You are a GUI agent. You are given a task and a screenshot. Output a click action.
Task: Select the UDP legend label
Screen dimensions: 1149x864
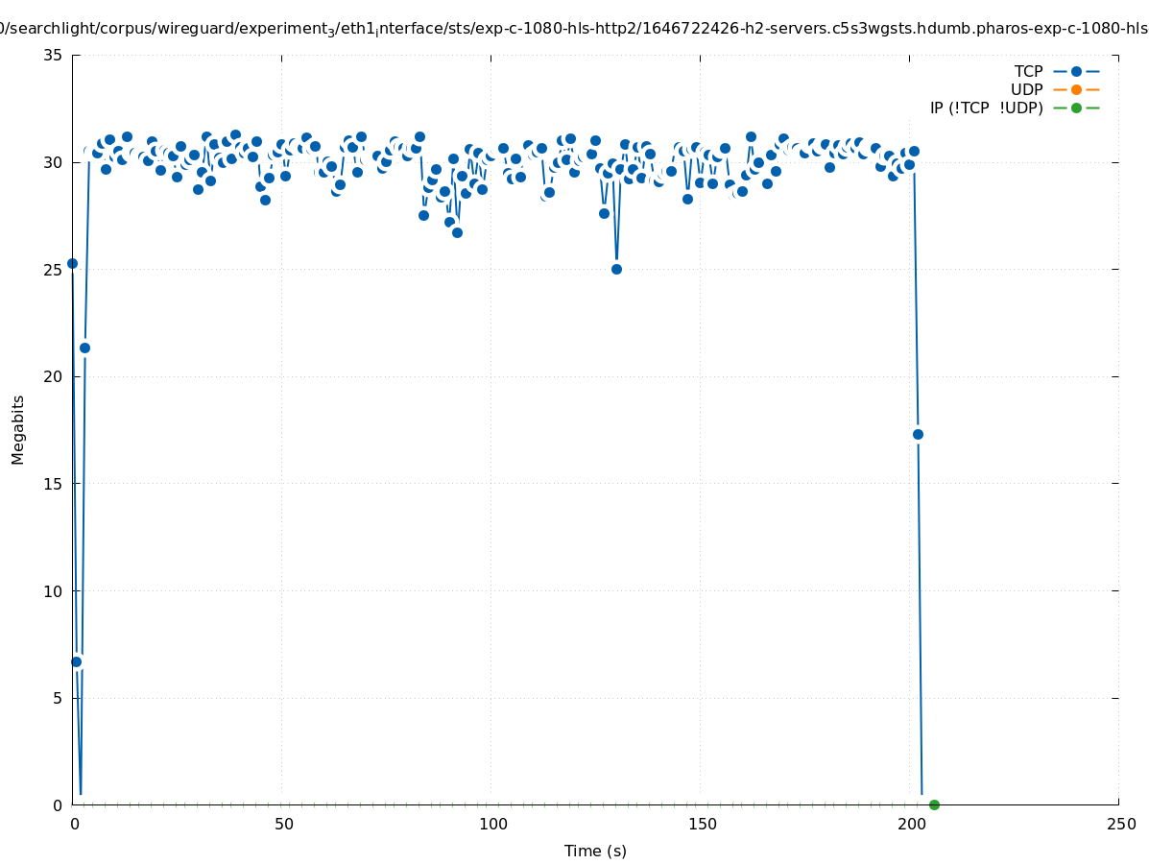pos(1026,89)
